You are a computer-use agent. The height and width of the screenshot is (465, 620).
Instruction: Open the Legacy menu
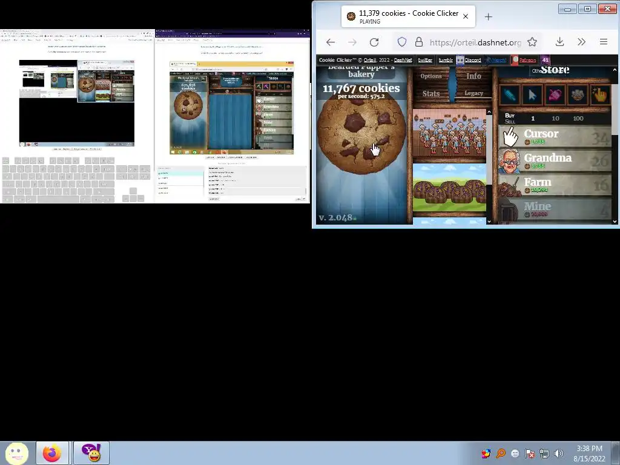pyautogui.click(x=473, y=93)
